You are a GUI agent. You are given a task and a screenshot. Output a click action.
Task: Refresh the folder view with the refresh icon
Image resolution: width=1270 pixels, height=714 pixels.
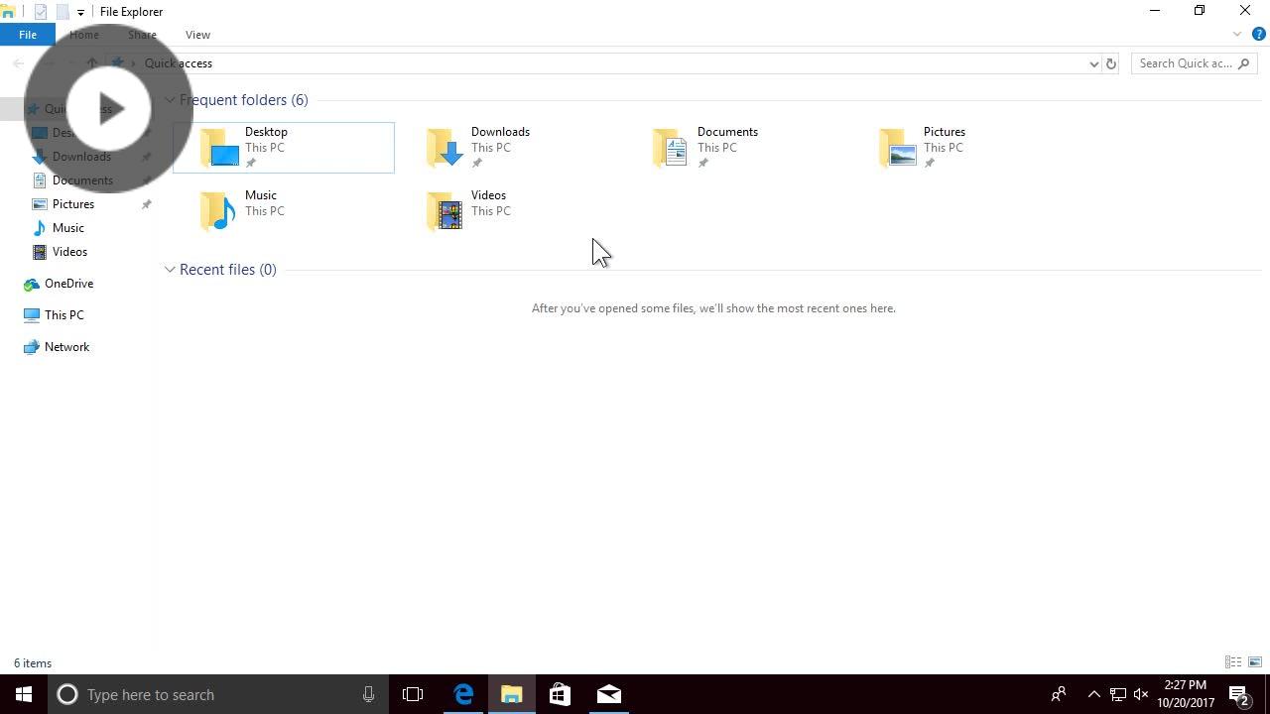(1110, 62)
